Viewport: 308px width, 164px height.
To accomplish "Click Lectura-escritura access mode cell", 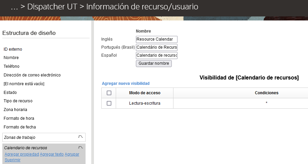I will click(145, 103).
